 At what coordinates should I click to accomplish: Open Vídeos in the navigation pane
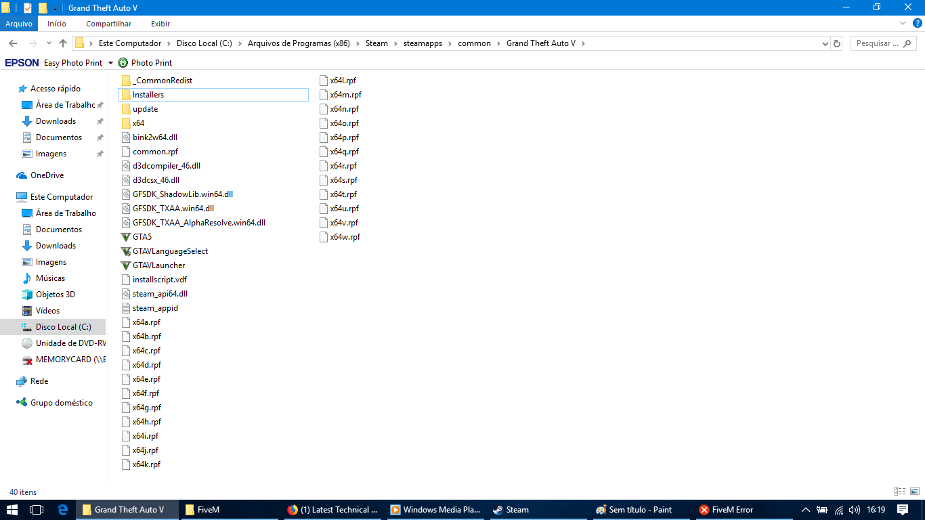pos(47,311)
